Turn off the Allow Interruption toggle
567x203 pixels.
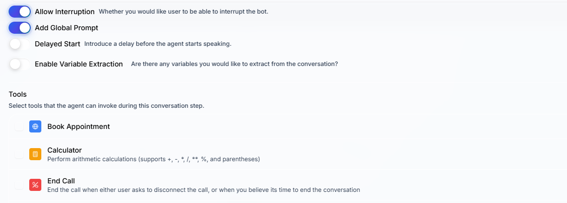coord(20,12)
